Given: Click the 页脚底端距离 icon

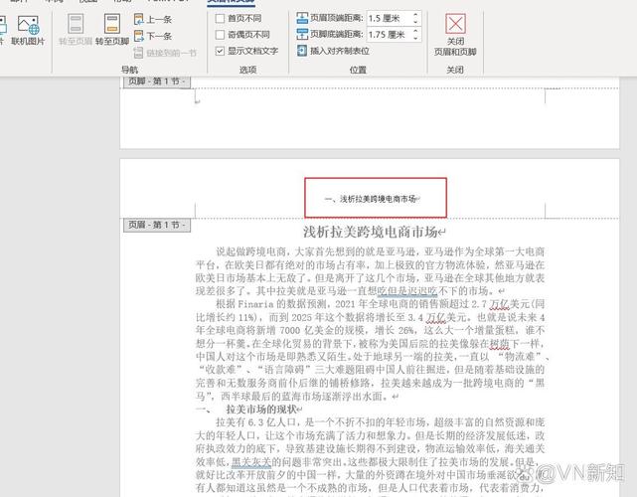Looking at the screenshot, I should 302,34.
